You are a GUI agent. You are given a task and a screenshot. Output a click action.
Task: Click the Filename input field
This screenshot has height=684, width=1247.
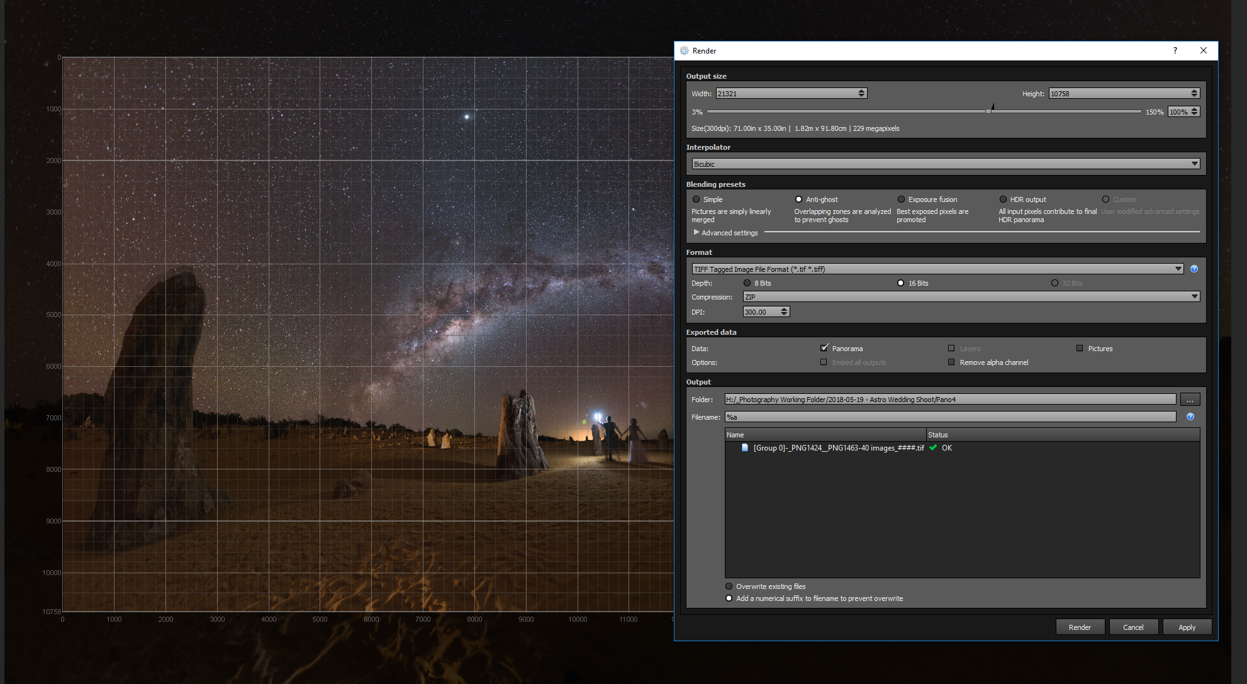coord(949,417)
